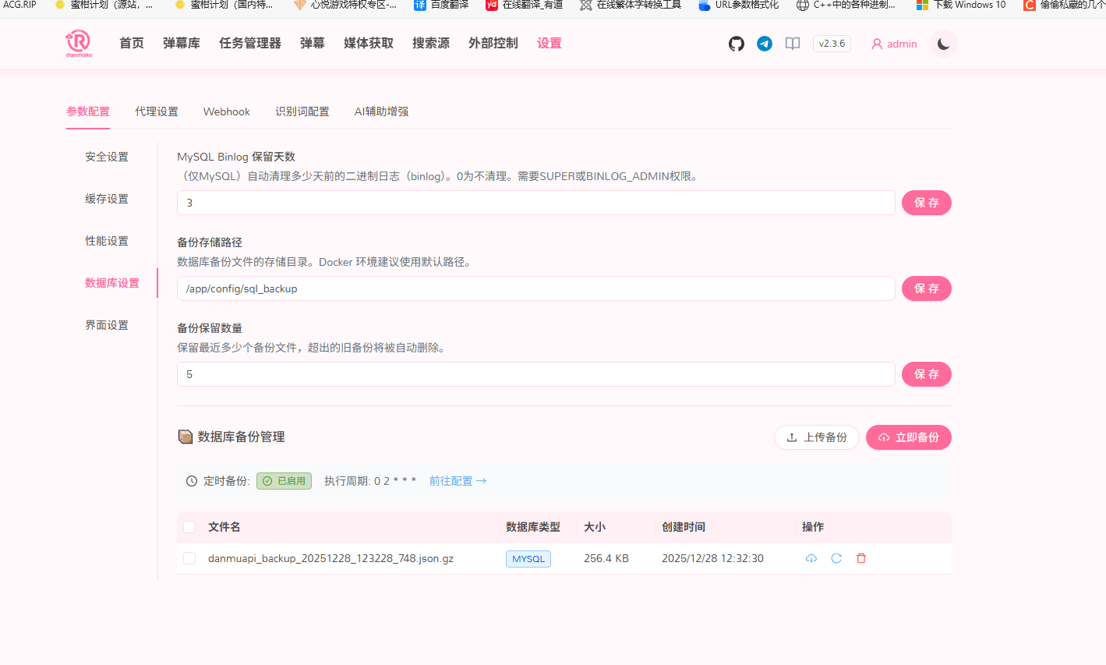Delete the backup with the trash icon
This screenshot has height=665, width=1106.
pos(860,558)
